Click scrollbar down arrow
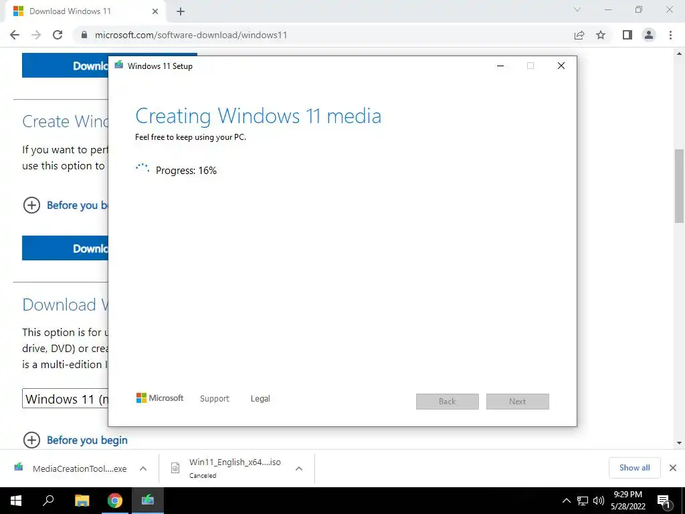 click(x=679, y=443)
